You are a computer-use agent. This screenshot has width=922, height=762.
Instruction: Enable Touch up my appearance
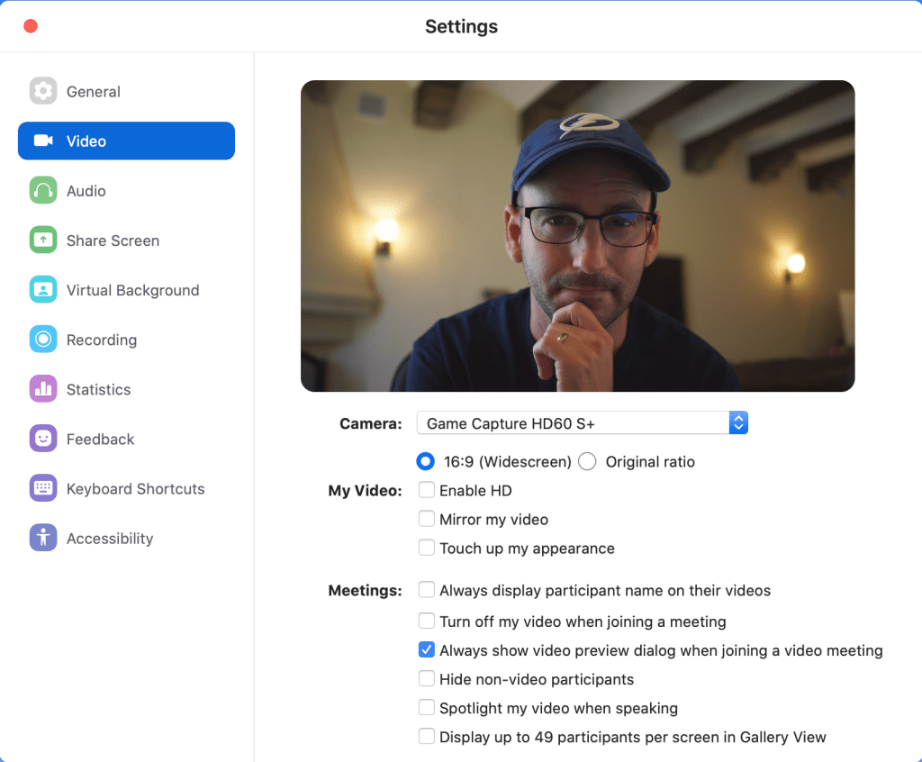tap(427, 548)
